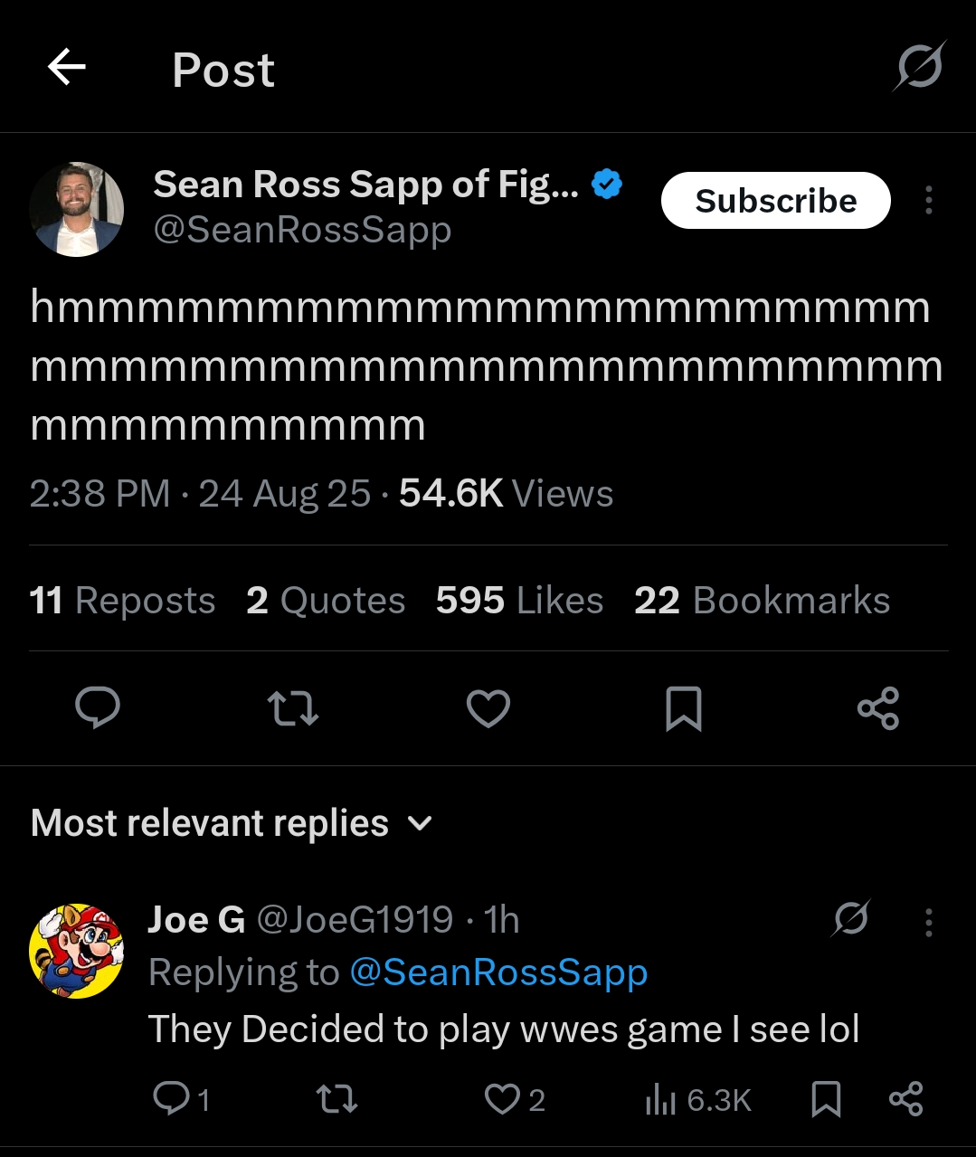The width and height of the screenshot is (976, 1157).
Task: View the 11 Reposts list
Action: click(122, 601)
